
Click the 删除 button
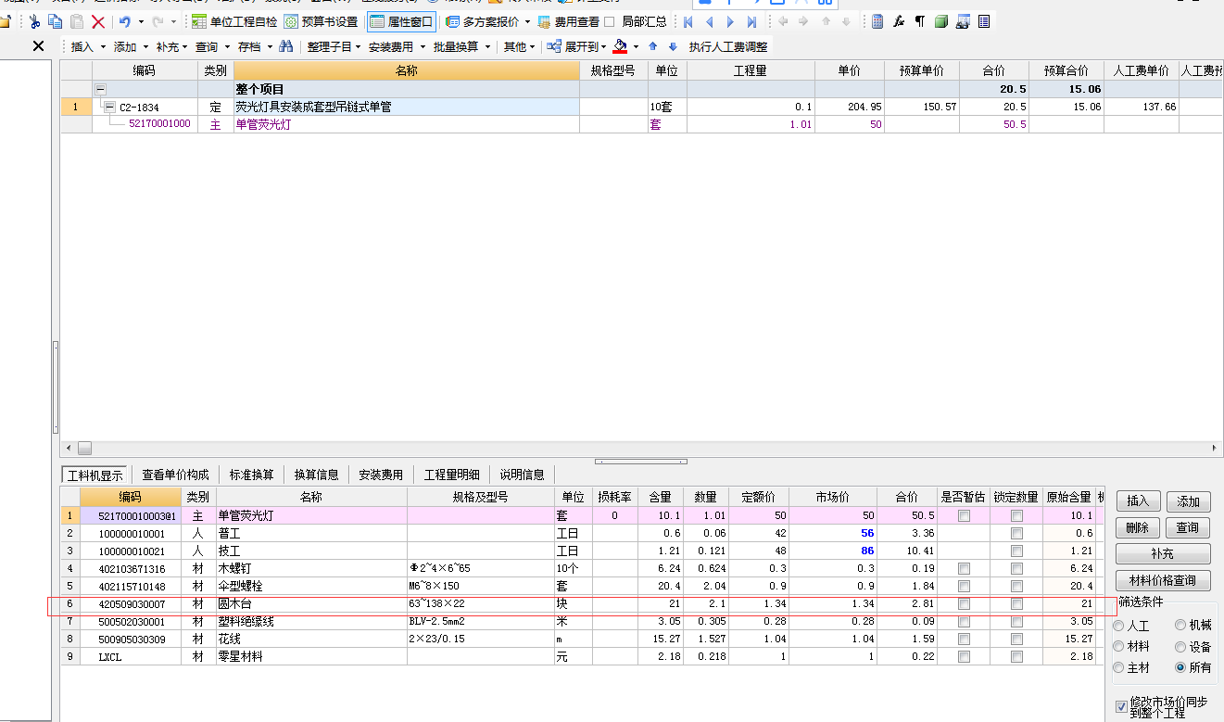[1138, 527]
